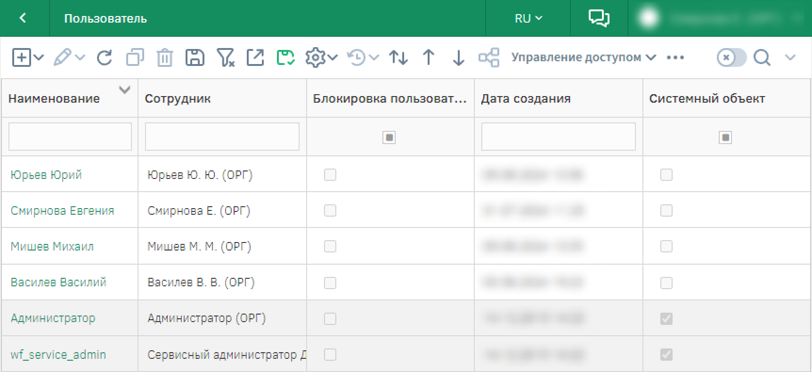Open the three dots more menu
The height and width of the screenshot is (372, 812).
pyautogui.click(x=675, y=57)
